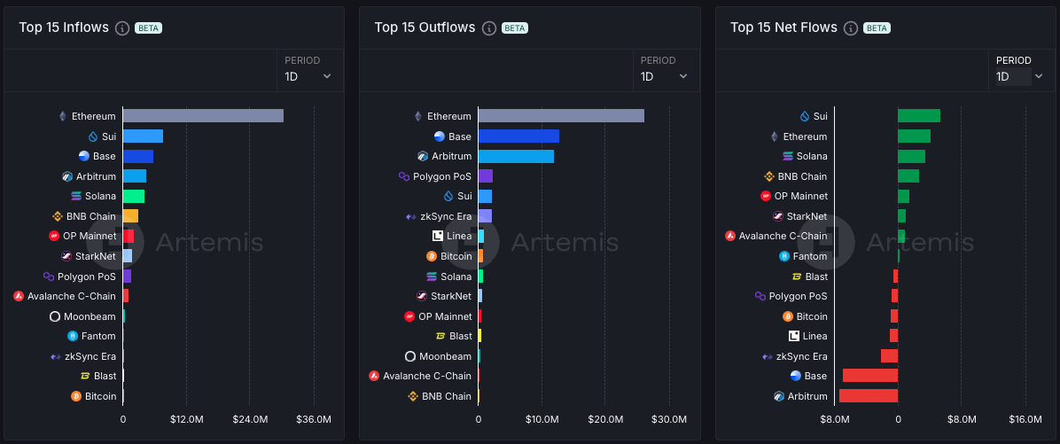This screenshot has height=444, width=1060.
Task: Select gray Ethereum bar in Inflows chart
Action: [203, 116]
